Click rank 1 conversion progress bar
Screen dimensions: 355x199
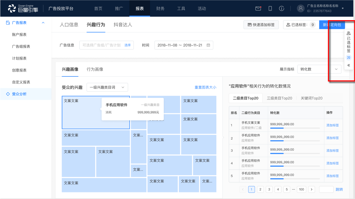point(295,128)
